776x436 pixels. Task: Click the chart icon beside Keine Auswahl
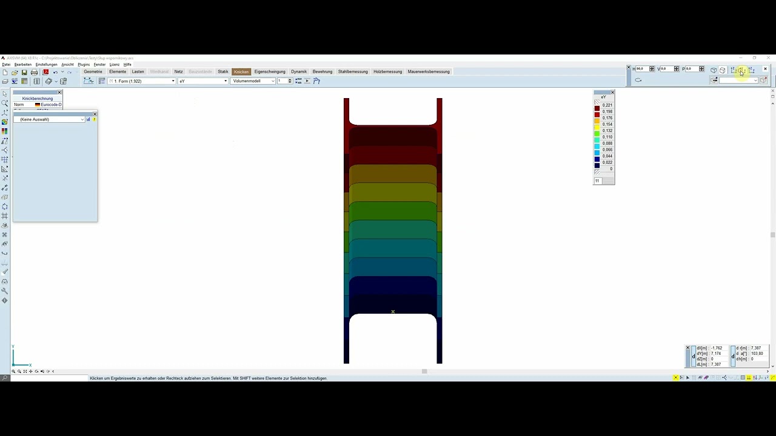tap(89, 119)
